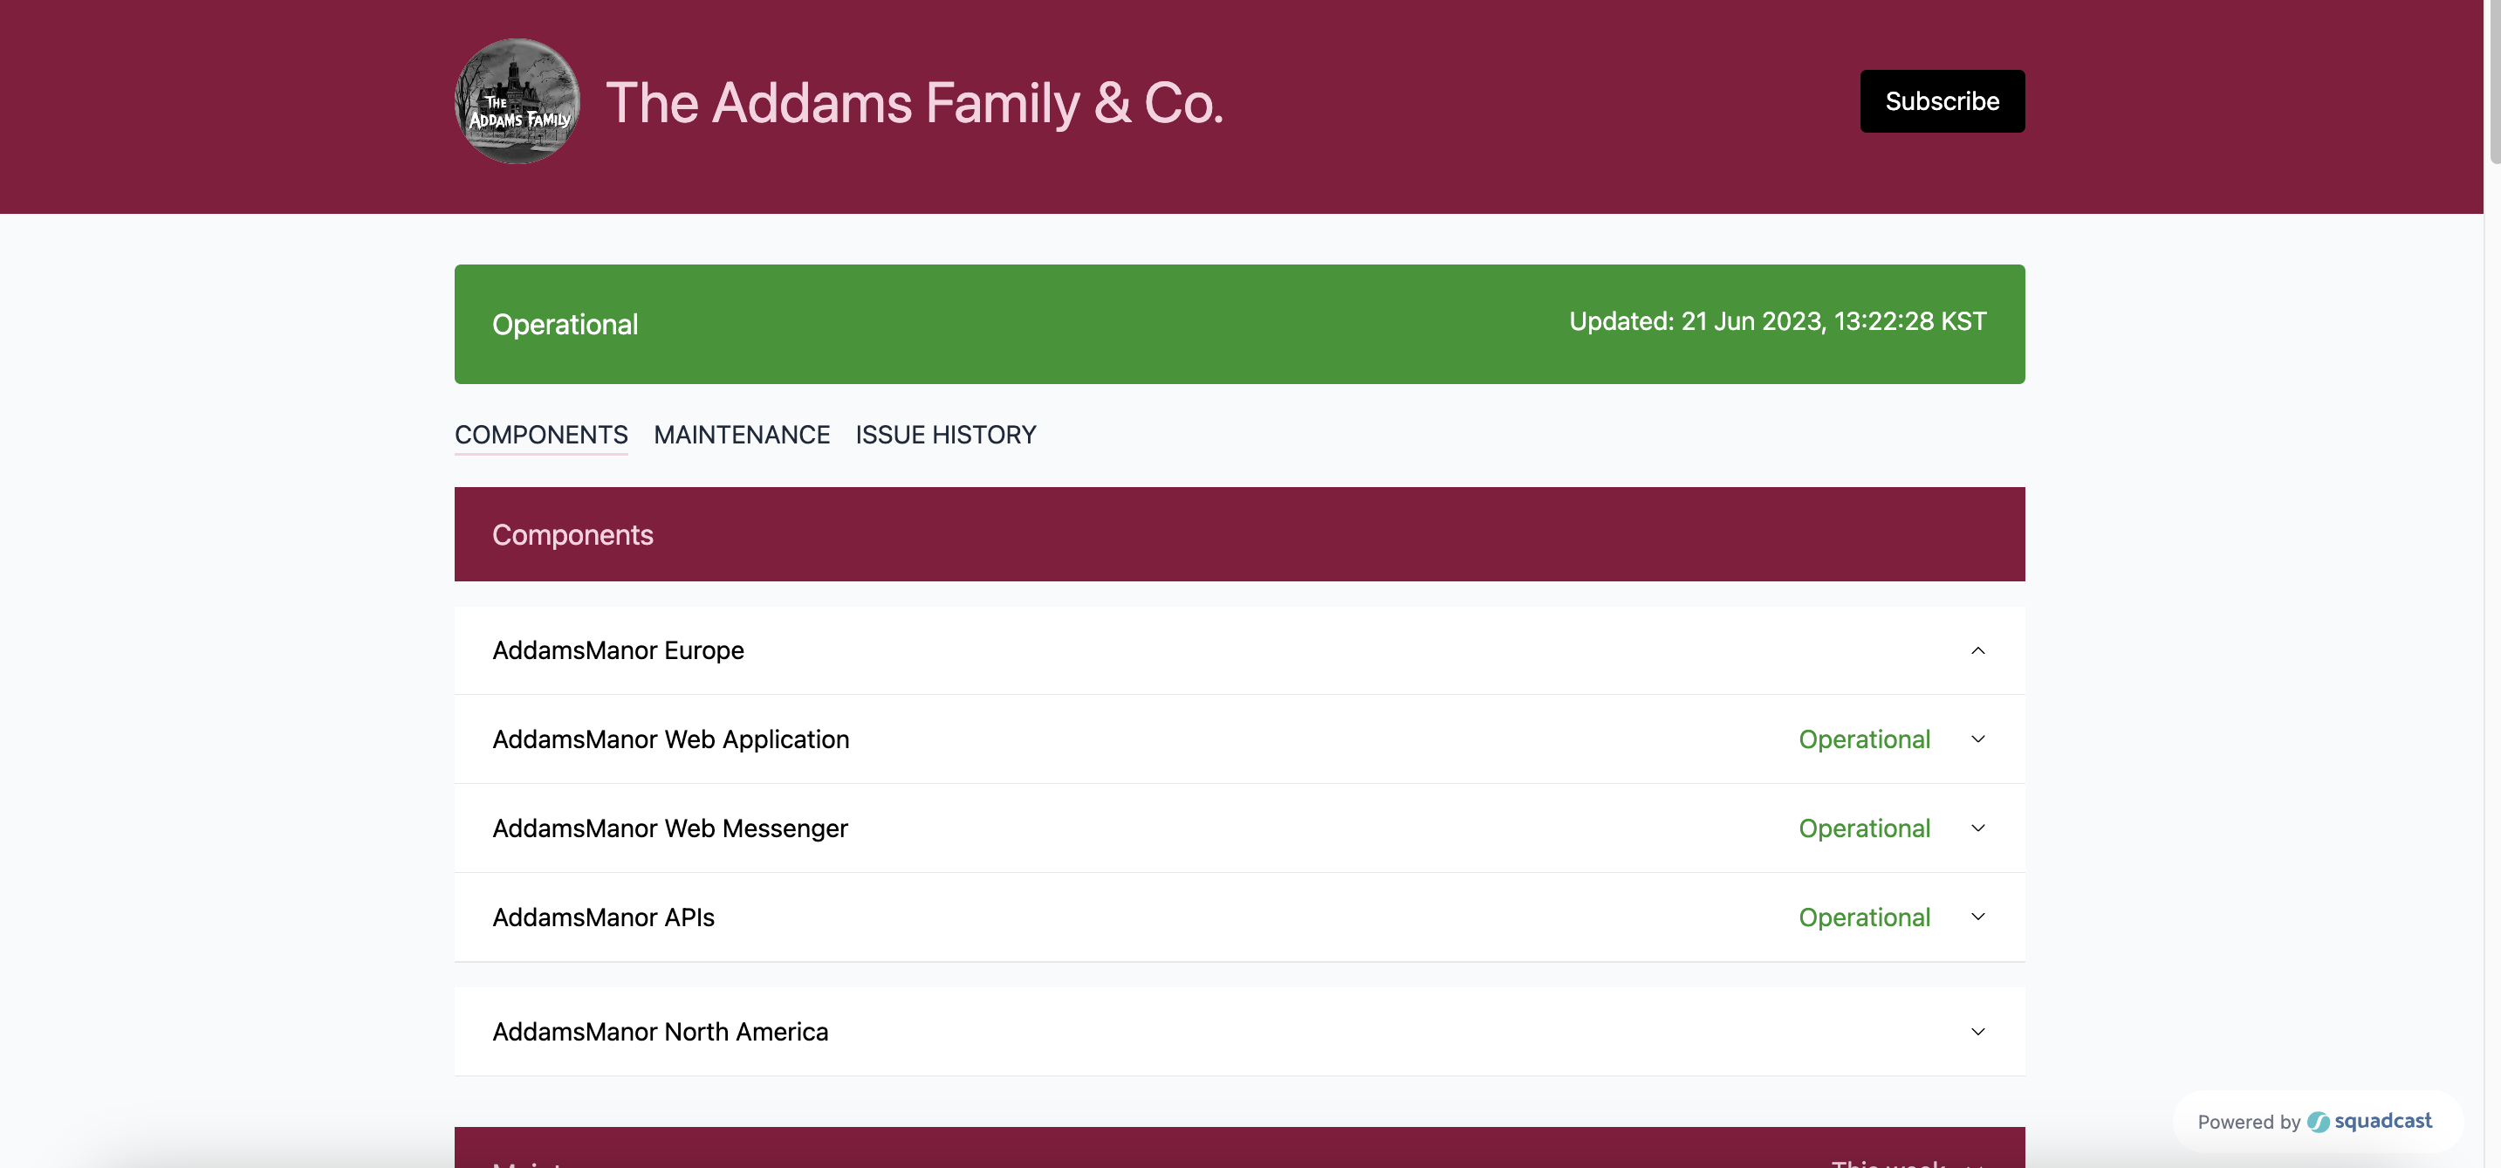Screen dimensions: 2501x1168
Task: Expand the AddamsManor APIs chevron
Action: click(1977, 917)
